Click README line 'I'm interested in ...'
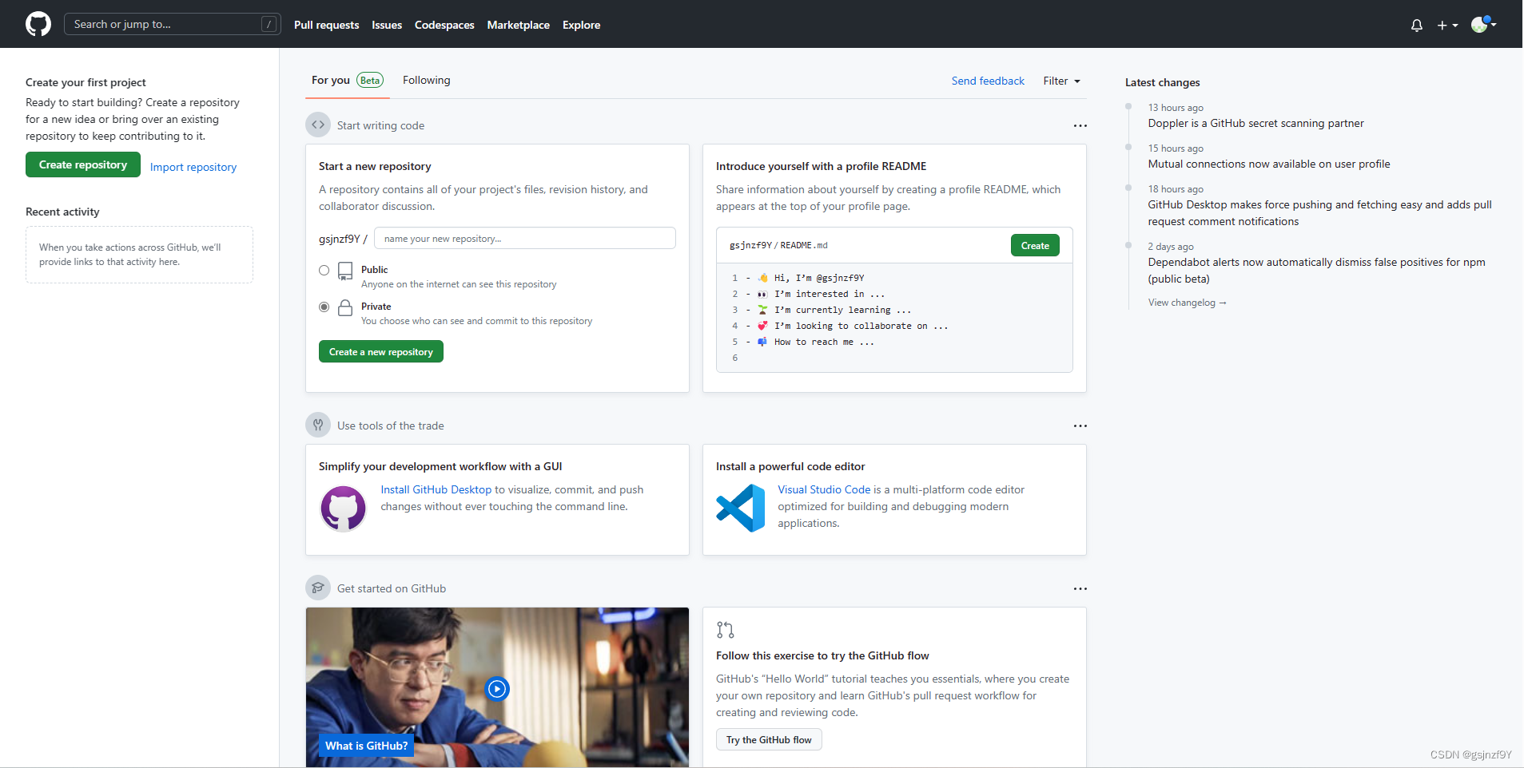Screen dimensions: 1524x768 click(x=829, y=294)
